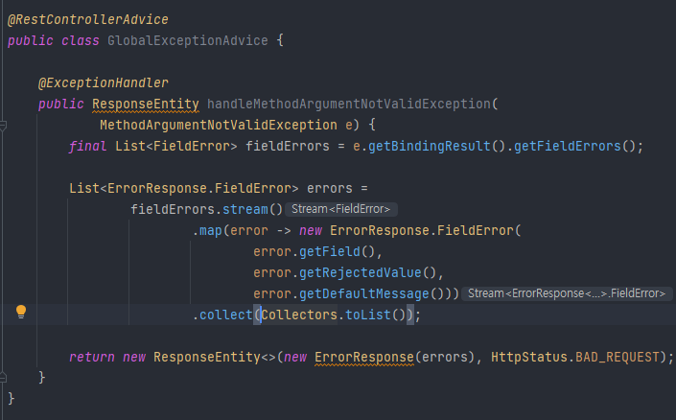Click the underlined ErrorResponse constructor warning
676x420 pixels.
[363, 358]
